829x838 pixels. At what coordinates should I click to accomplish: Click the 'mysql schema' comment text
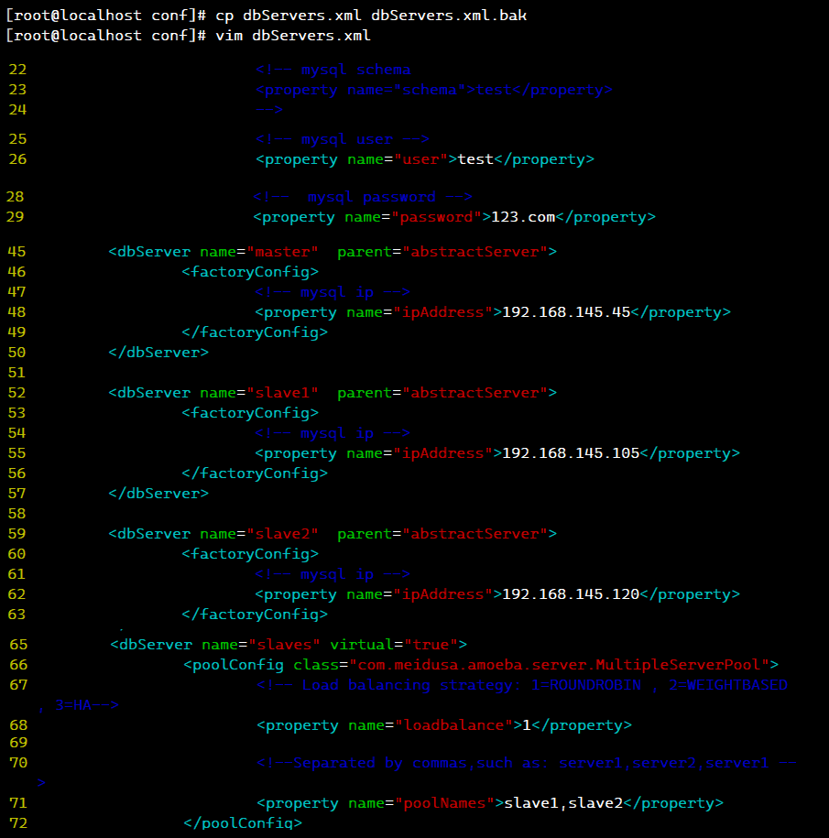[356, 70]
